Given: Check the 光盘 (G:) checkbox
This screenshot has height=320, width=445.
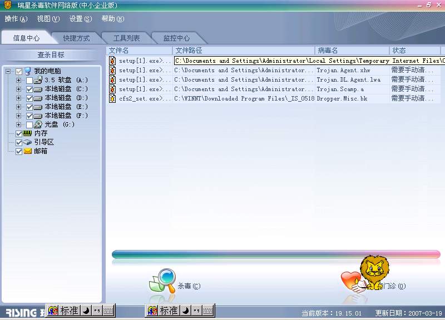Looking at the screenshot, I should 29,124.
